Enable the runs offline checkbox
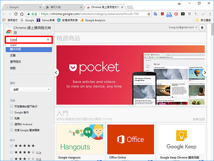Viewport: 214px width, 161px height. 12,106
